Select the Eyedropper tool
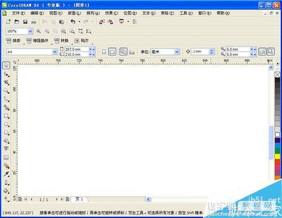This screenshot has width=282, height=218. point(6,174)
